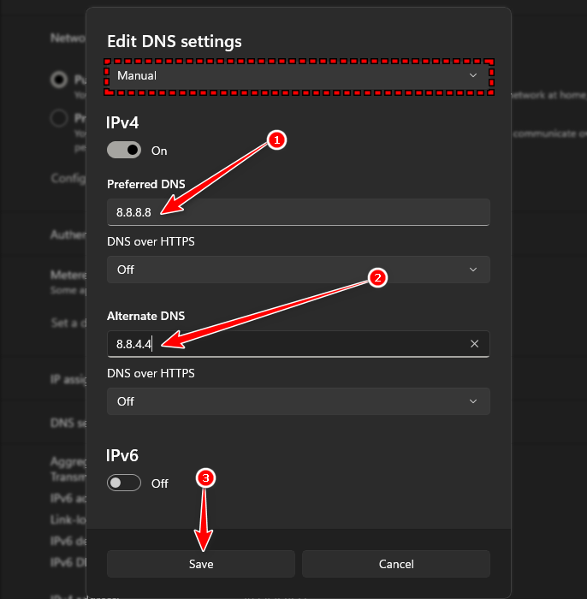Click the Edit DNS settings dialog title
This screenshot has height=599, width=587.
(x=174, y=41)
